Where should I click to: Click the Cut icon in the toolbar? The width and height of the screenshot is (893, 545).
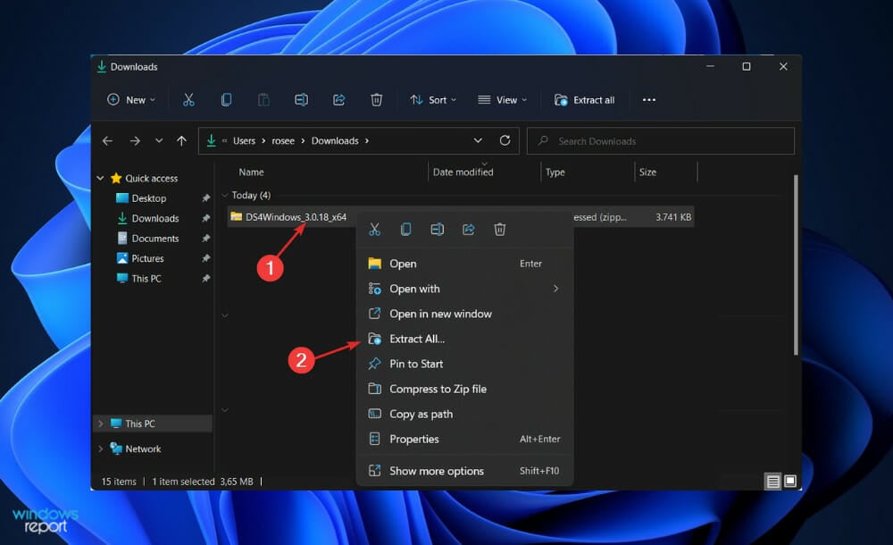[188, 100]
